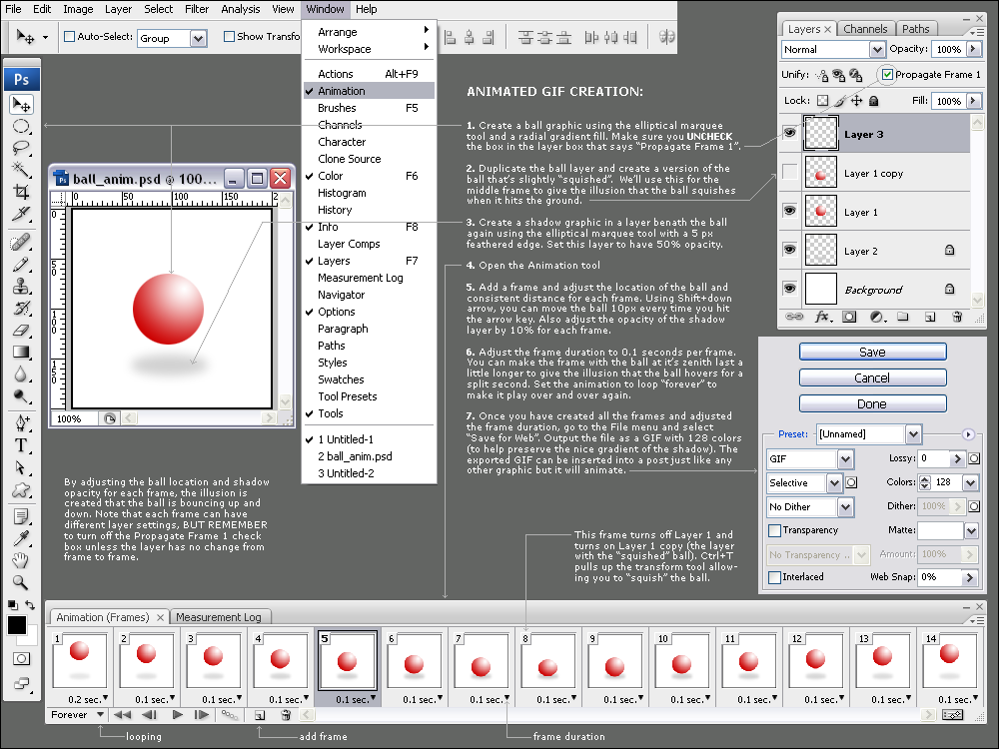
Task: Select the Hand tool
Action: 22,560
